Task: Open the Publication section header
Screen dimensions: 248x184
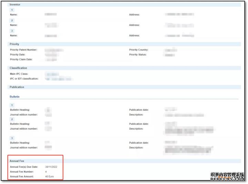Action: (17, 87)
